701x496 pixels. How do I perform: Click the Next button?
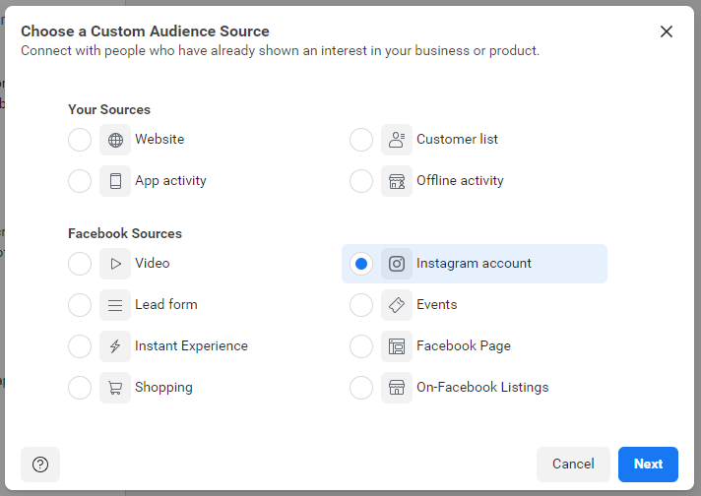[648, 465]
